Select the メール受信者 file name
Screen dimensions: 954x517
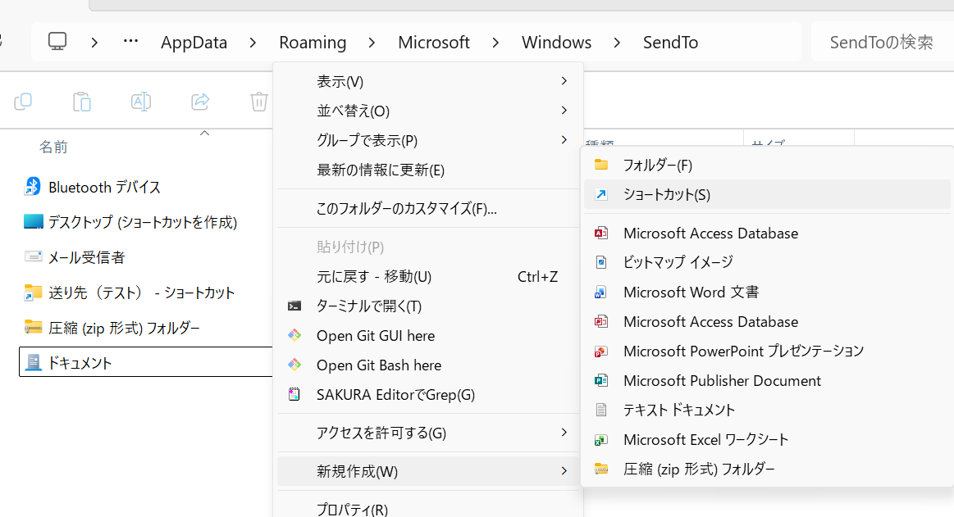86,257
